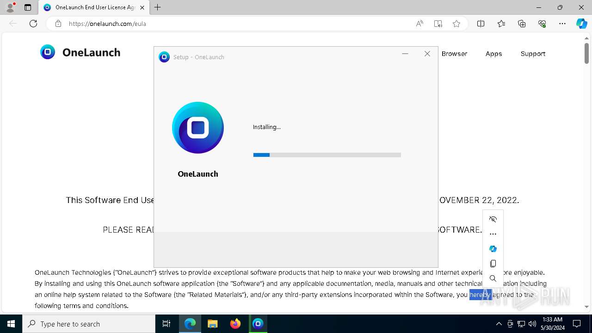This screenshot has width=592, height=333.
Task: Search the web for selected text
Action: click(493, 278)
